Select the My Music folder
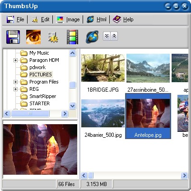Image resolution: width=191 pixels, height=191 pixels. point(39,53)
